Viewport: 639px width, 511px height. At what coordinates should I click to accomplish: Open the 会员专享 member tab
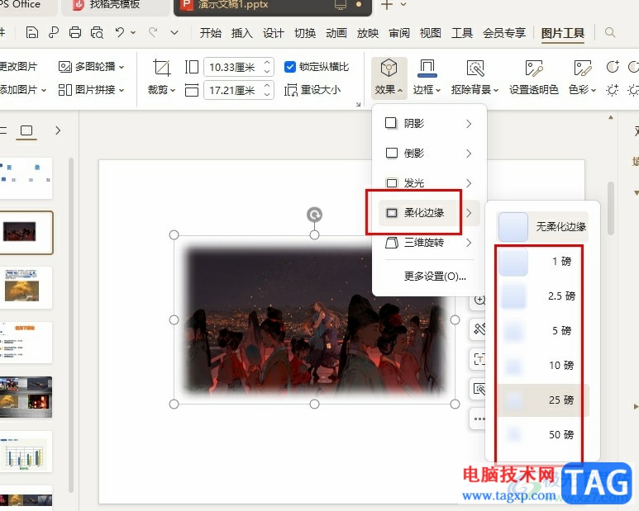[504, 32]
